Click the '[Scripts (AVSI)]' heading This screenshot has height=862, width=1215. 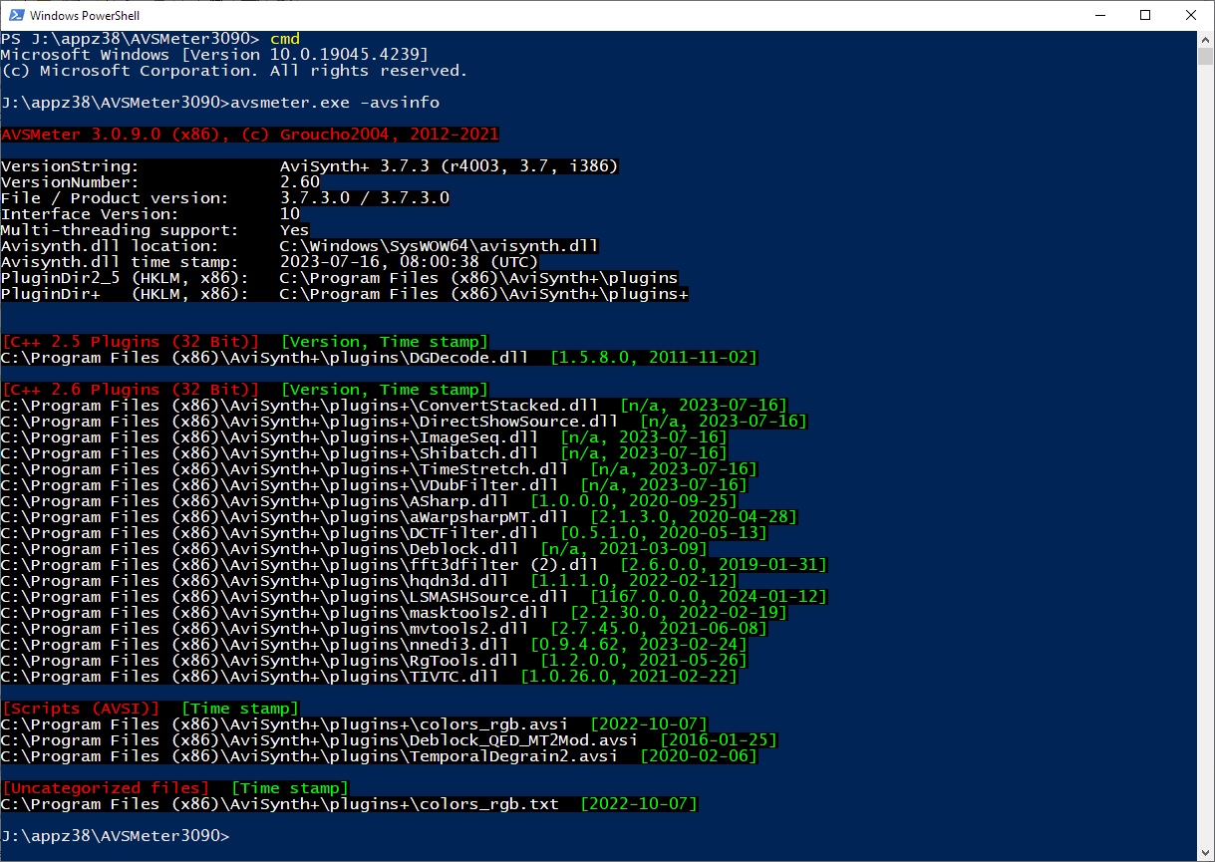tap(81, 709)
